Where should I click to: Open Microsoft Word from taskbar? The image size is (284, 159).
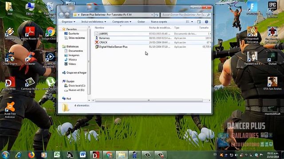click(83, 155)
